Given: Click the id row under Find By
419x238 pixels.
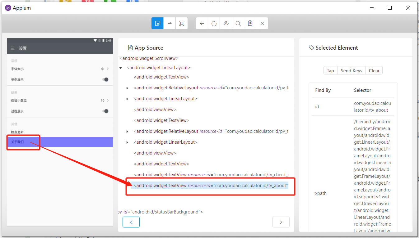Looking at the screenshot, I should [353, 106].
